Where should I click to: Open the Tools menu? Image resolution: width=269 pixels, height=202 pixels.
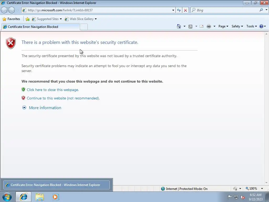251,26
